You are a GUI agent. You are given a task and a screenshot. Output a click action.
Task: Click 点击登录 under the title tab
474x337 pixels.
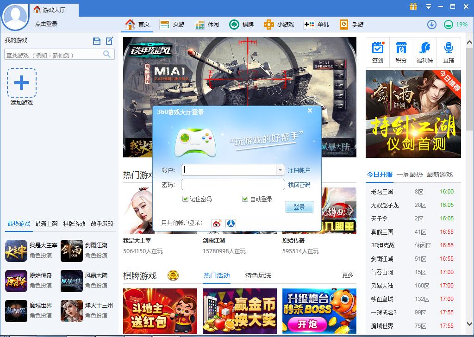click(46, 24)
